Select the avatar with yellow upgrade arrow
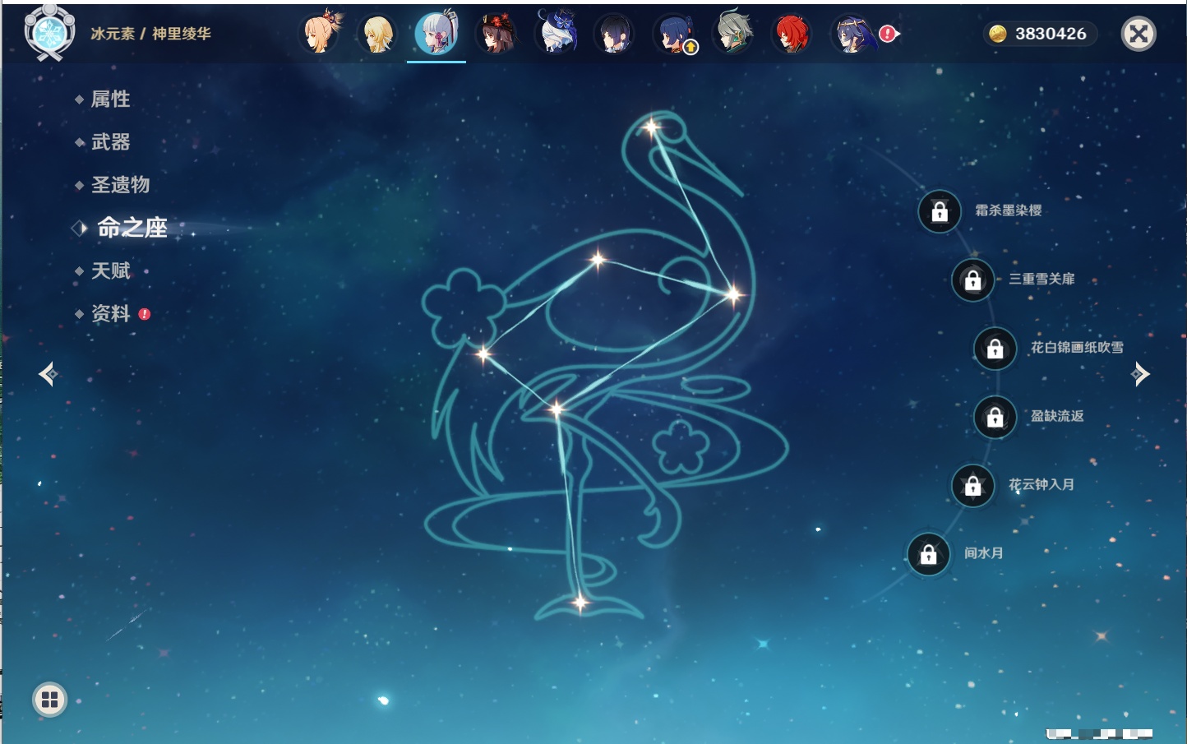This screenshot has height=744, width=1187. coord(674,34)
